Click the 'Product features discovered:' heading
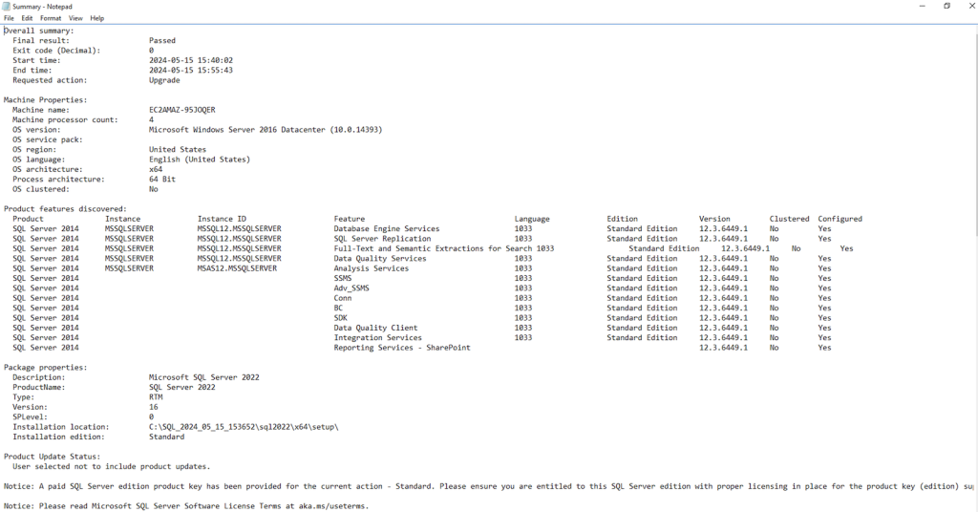 [66, 209]
